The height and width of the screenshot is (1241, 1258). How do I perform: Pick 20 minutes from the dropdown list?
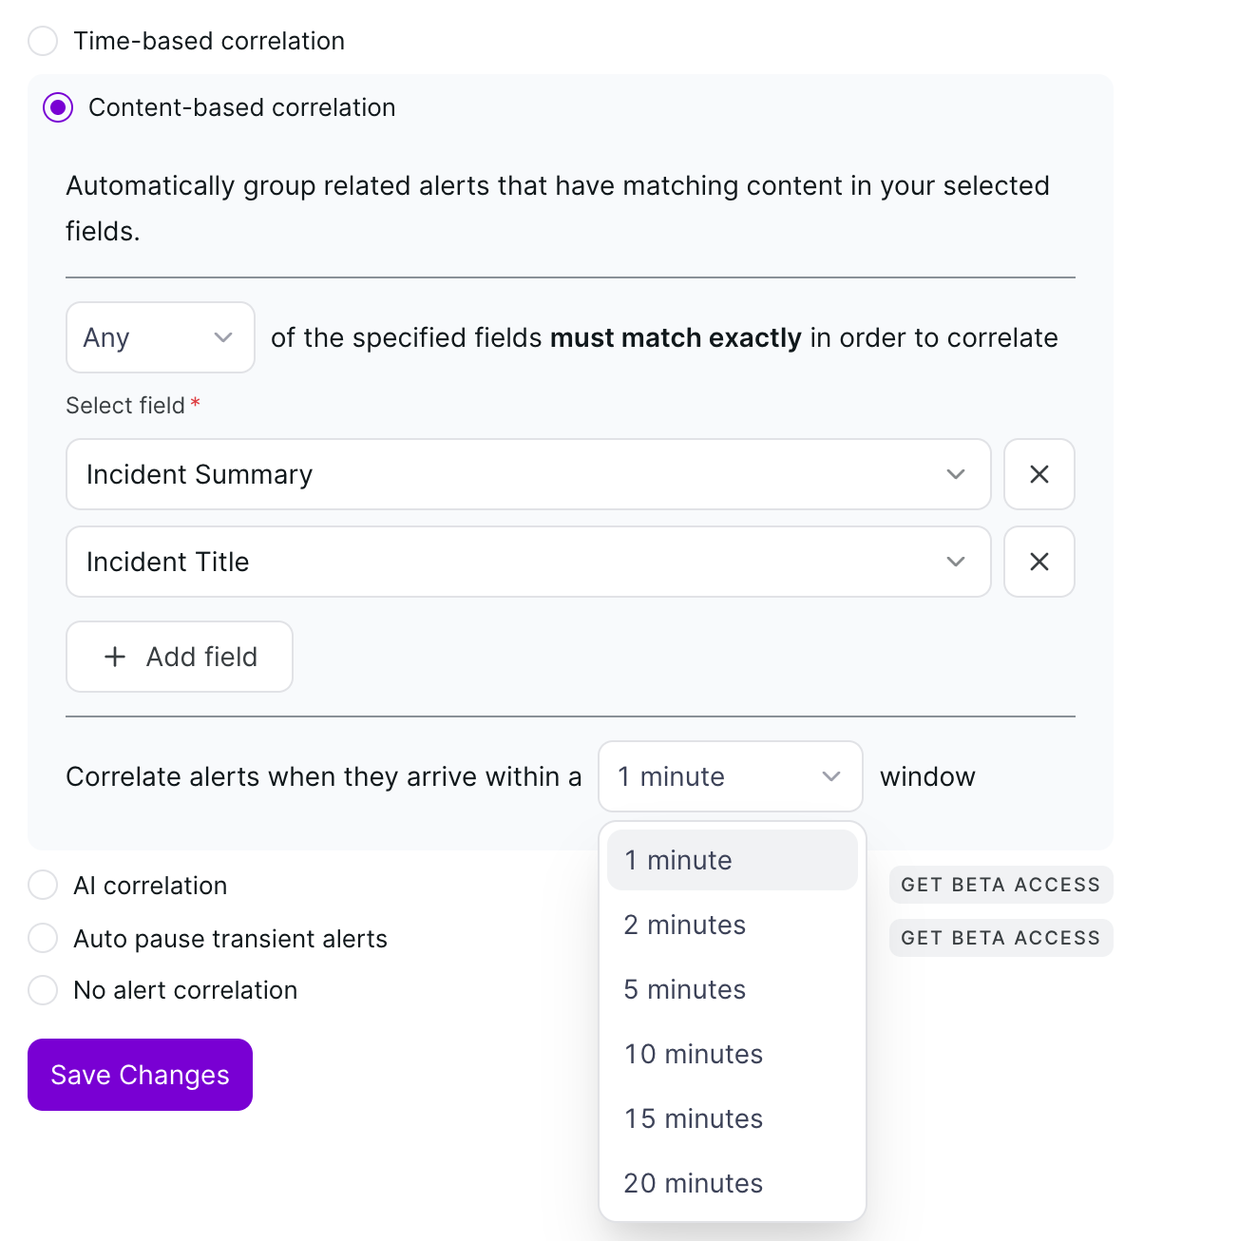pyautogui.click(x=732, y=1183)
